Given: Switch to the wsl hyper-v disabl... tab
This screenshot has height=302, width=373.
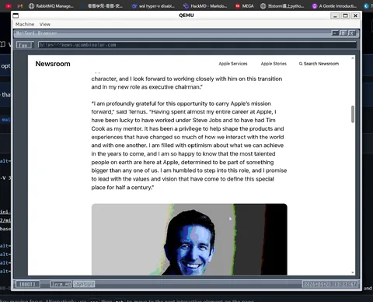Looking at the screenshot, I should [x=153, y=5].
